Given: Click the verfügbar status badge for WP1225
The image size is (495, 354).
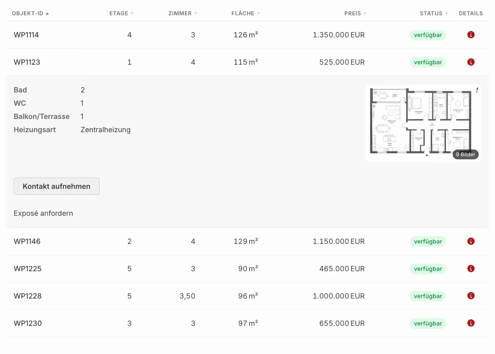Looking at the screenshot, I should click(428, 269).
